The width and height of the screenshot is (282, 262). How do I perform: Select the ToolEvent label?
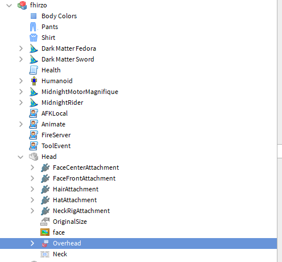[x=56, y=146]
